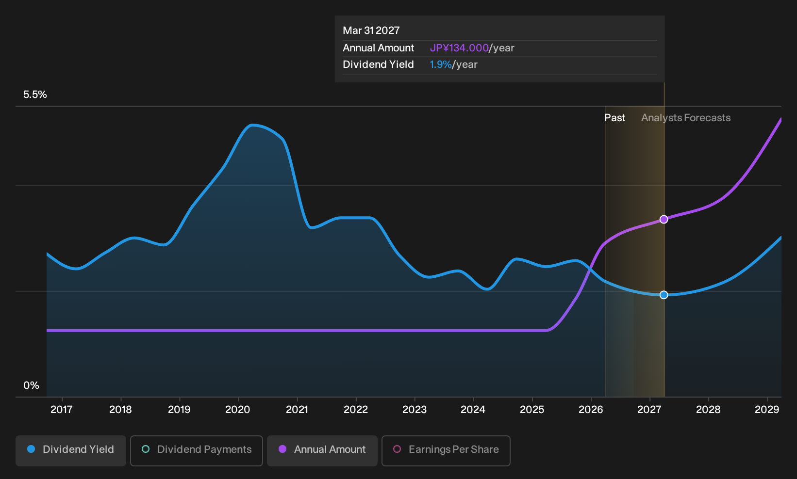Click the 2020 x-axis label
Image resolution: width=797 pixels, height=479 pixels.
(238, 410)
